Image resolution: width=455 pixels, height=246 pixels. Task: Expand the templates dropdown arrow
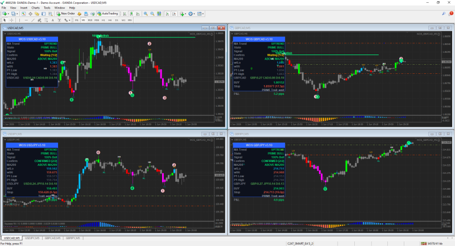pos(203,14)
